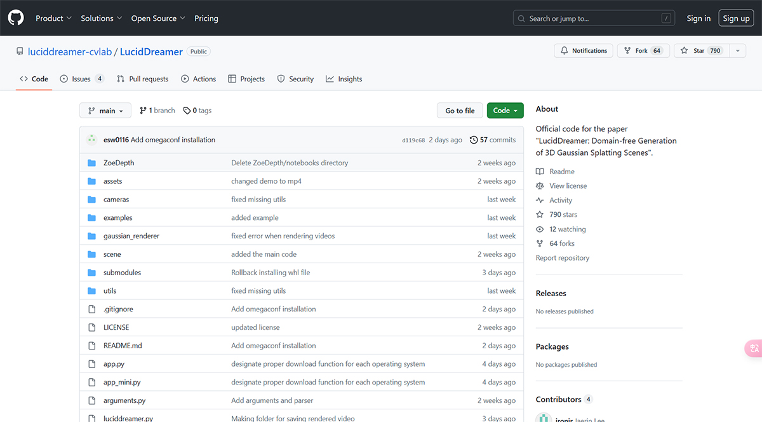Open the README.md file
The image size is (762, 422).
[x=123, y=346]
